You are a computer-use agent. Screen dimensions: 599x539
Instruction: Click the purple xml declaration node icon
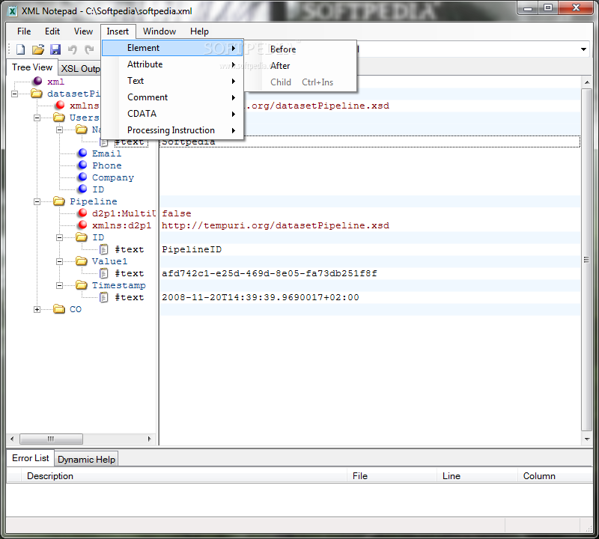click(37, 81)
